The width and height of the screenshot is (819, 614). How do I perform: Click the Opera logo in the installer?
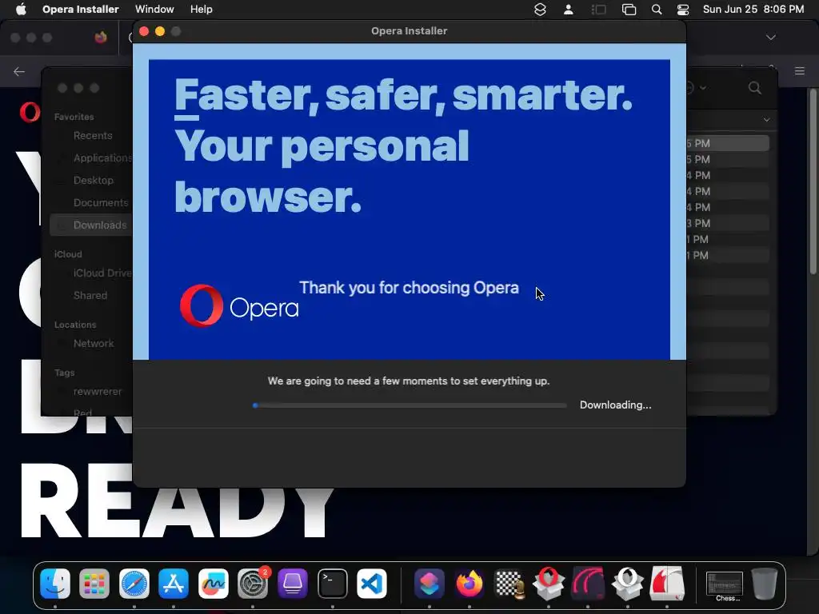tap(239, 305)
